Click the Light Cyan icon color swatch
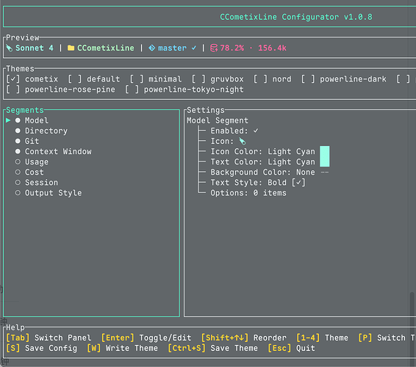This screenshot has width=416, height=367. (x=324, y=151)
